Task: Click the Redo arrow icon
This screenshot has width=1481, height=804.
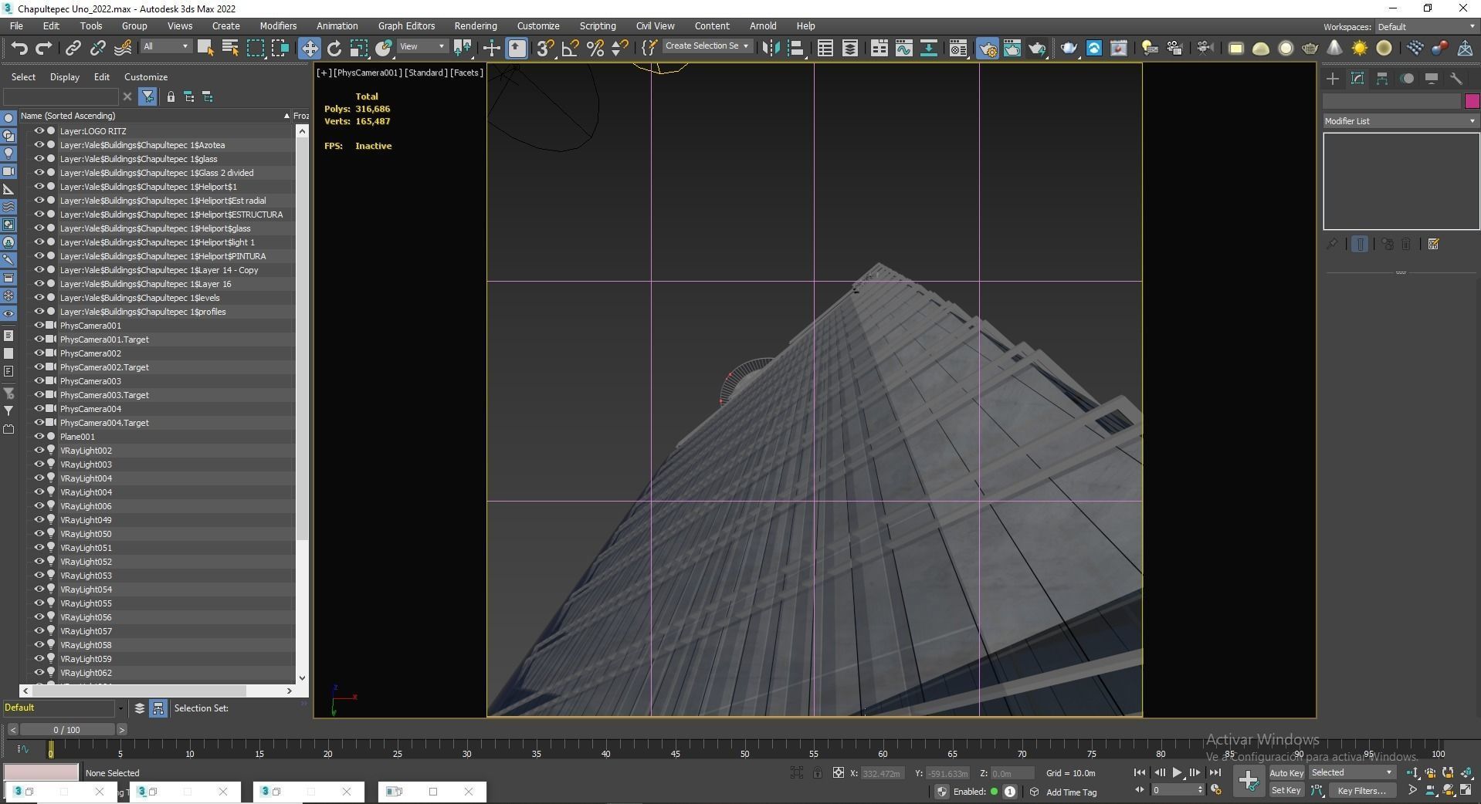Action: click(44, 49)
